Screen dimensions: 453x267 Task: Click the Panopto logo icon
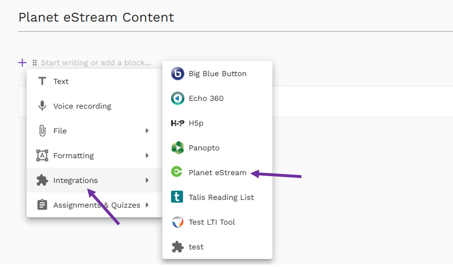[x=177, y=148]
